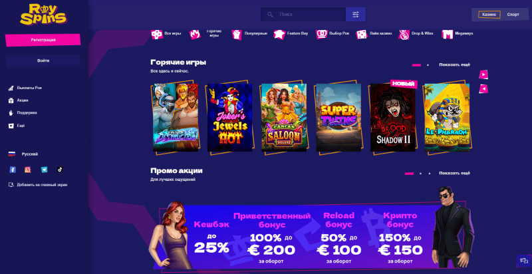Click the Войти button

pos(43,61)
